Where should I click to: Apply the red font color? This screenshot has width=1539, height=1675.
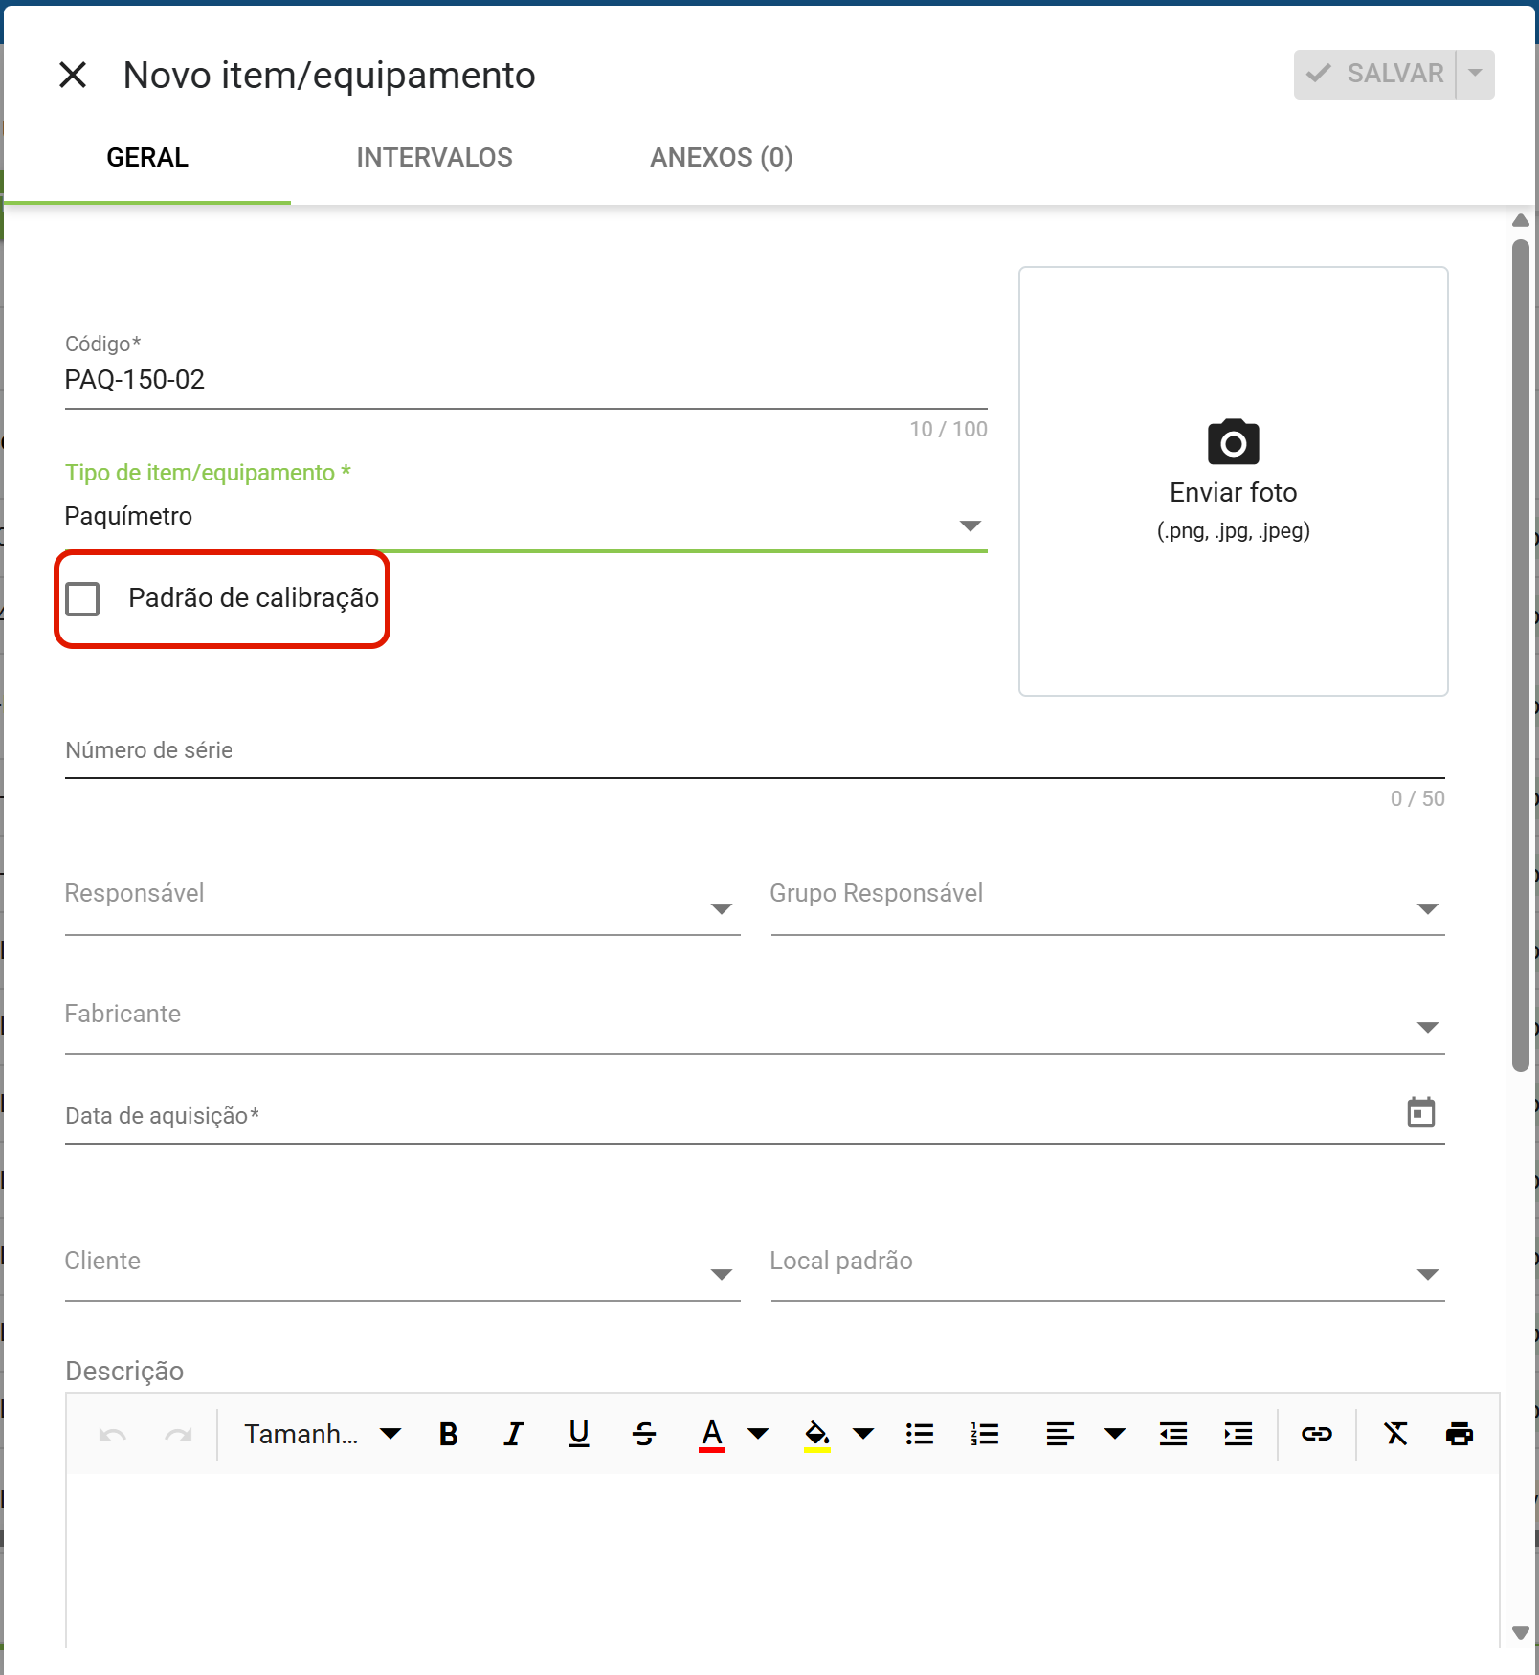(x=712, y=1435)
